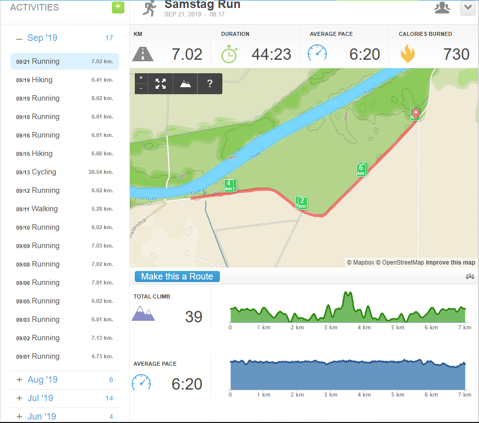The image size is (479, 423).
Task: Zoom in on the map
Action: pyautogui.click(x=141, y=78)
